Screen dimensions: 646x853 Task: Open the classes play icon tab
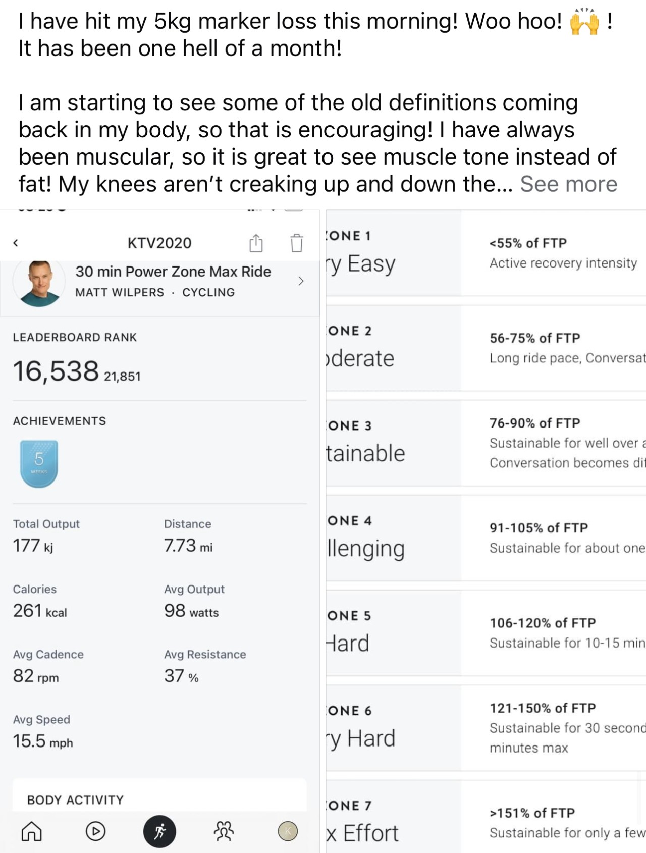click(x=95, y=831)
